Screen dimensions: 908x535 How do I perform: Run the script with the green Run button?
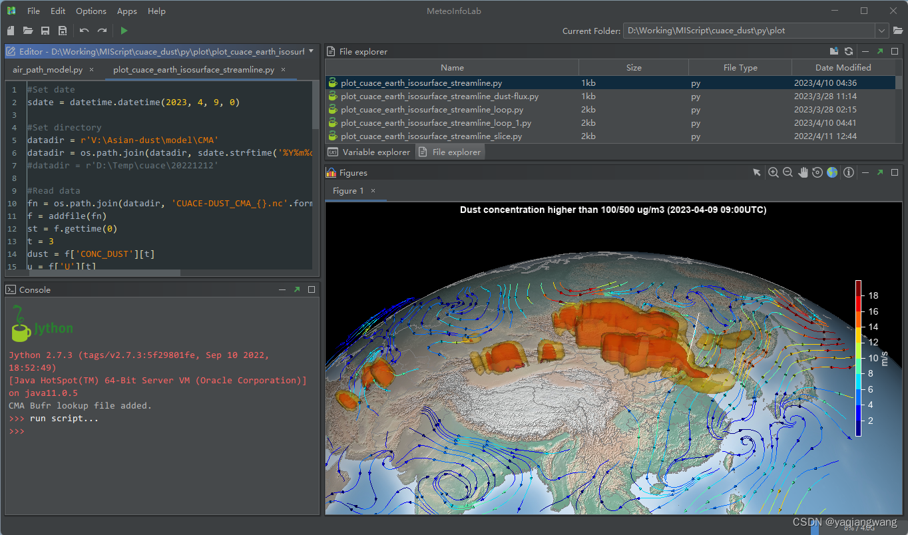pos(123,30)
